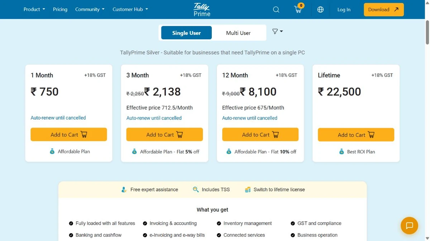Image resolution: width=430 pixels, height=241 pixels.
Task: Switch to Multi User plans
Action: [x=238, y=33]
